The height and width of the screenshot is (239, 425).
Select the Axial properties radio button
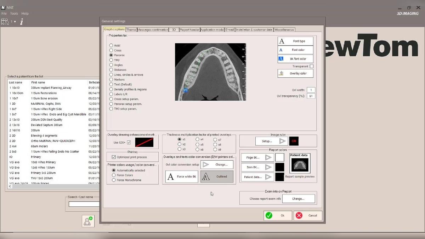pos(111,45)
